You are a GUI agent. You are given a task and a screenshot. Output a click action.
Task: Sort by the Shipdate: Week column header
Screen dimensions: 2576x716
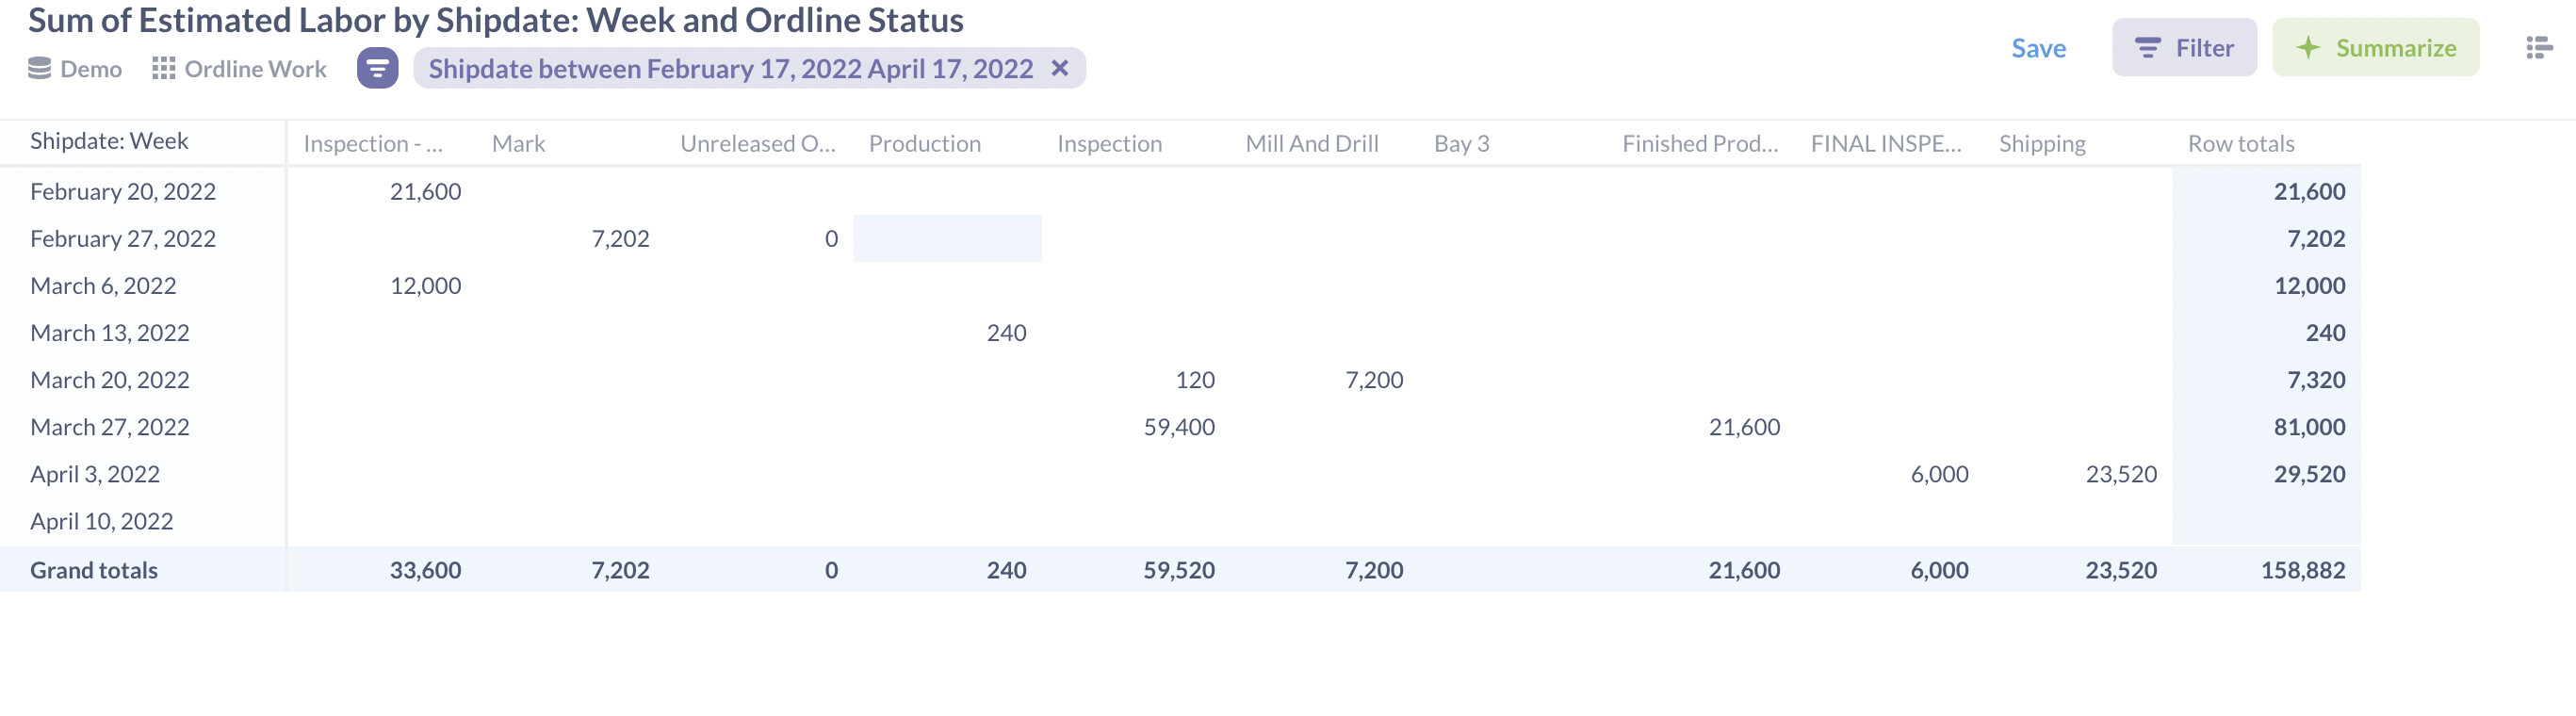coord(109,141)
